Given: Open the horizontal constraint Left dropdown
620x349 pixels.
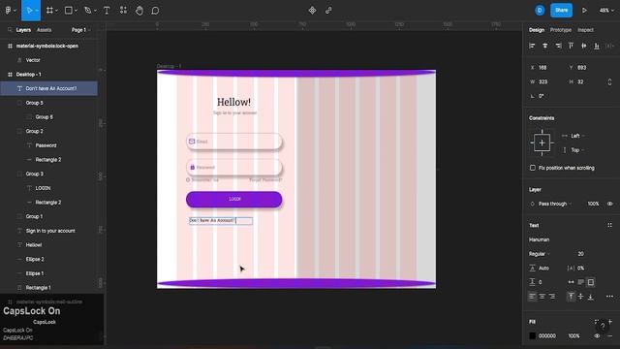Looking at the screenshot, I should tap(577, 136).
